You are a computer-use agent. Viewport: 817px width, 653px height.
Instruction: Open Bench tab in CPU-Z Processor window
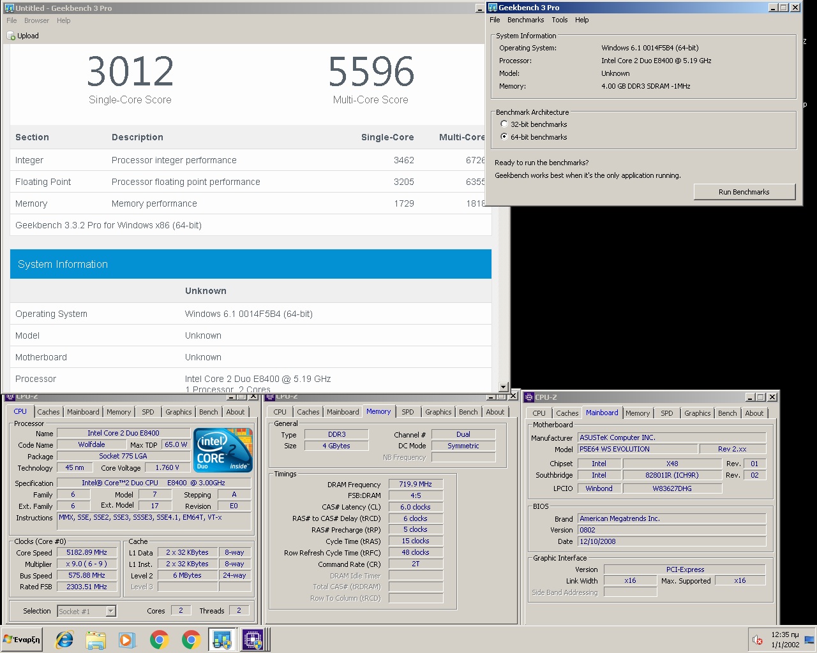tap(208, 412)
